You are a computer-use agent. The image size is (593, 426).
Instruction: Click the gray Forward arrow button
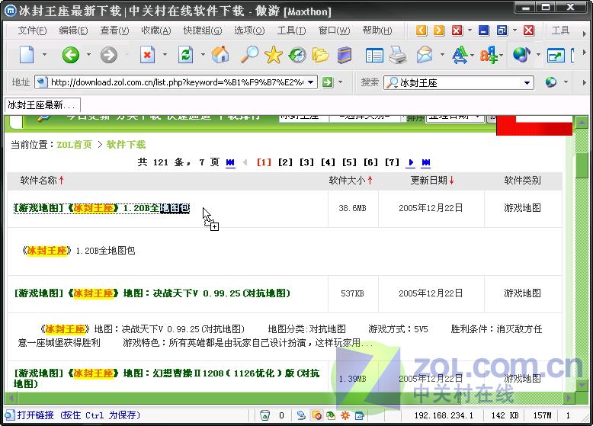109,55
